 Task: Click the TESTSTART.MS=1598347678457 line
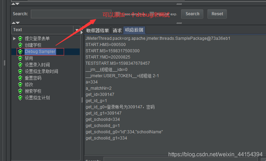pyautogui.click(x=117, y=63)
